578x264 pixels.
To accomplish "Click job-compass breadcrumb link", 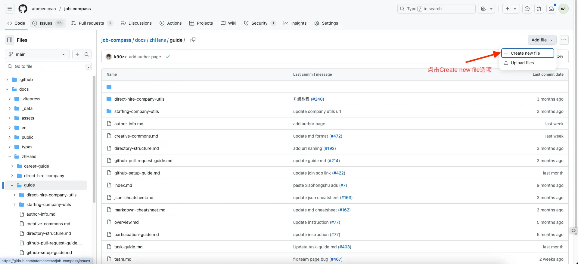I will point(116,40).
